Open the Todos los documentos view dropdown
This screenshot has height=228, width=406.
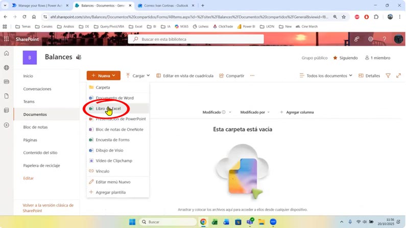(x=326, y=75)
